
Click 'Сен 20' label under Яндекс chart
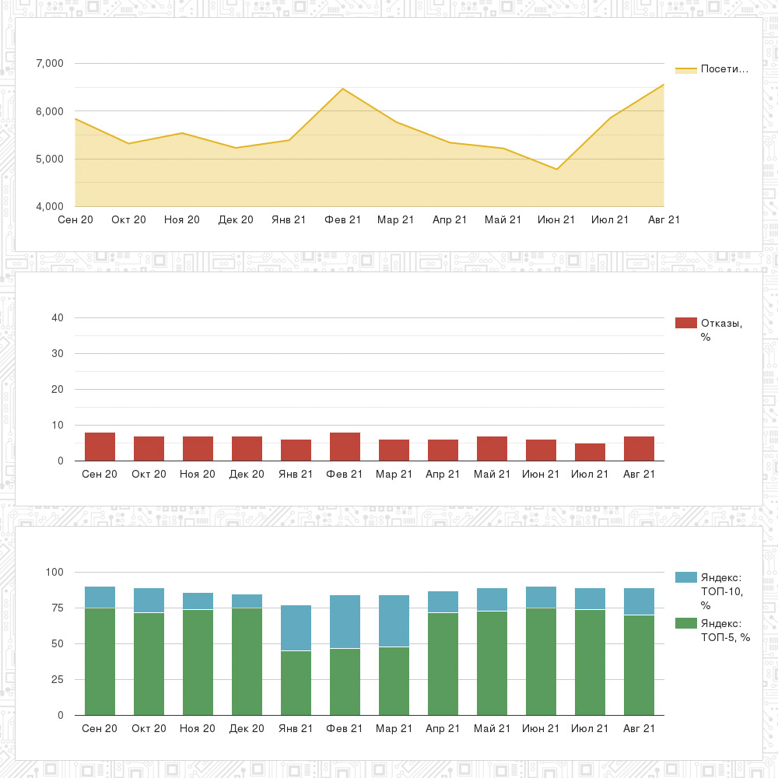click(100, 728)
